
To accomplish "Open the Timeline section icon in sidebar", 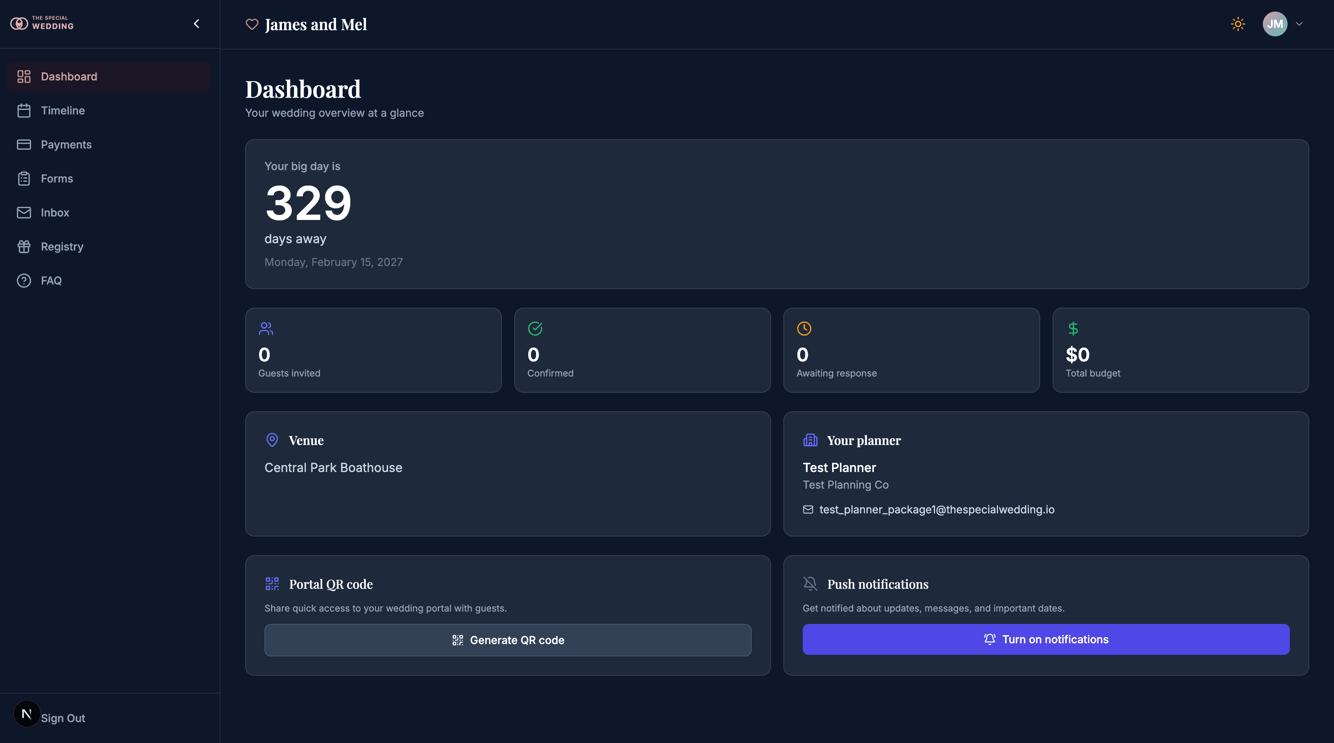I will pos(24,110).
